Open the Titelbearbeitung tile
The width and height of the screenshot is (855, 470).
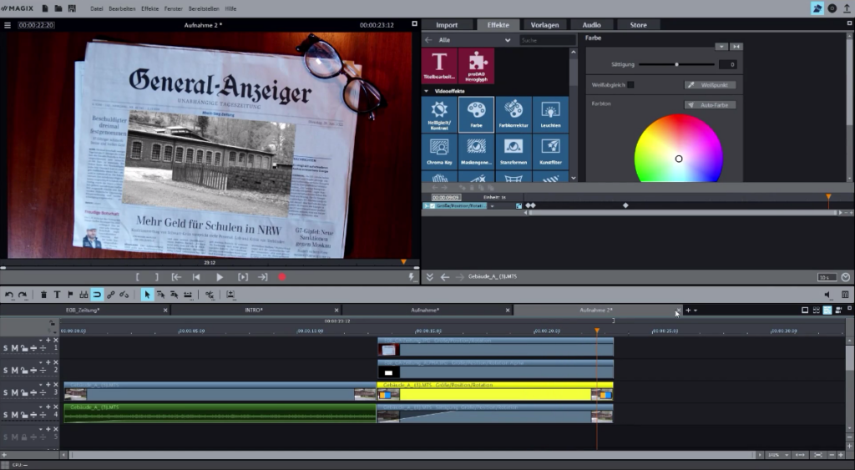pyautogui.click(x=439, y=66)
